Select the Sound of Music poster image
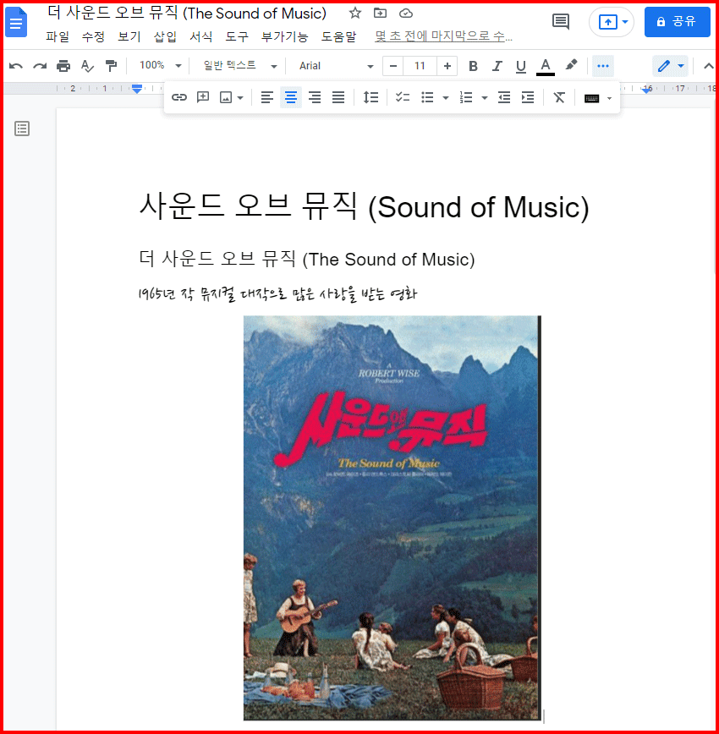Screen dimensions: 719x734 pos(392,518)
